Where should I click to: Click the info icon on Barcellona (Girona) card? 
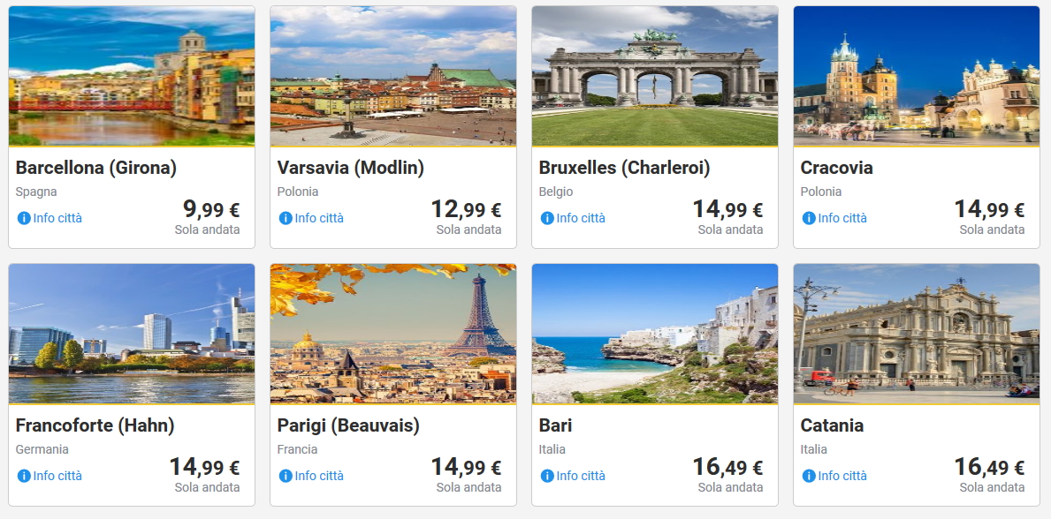click(x=24, y=218)
